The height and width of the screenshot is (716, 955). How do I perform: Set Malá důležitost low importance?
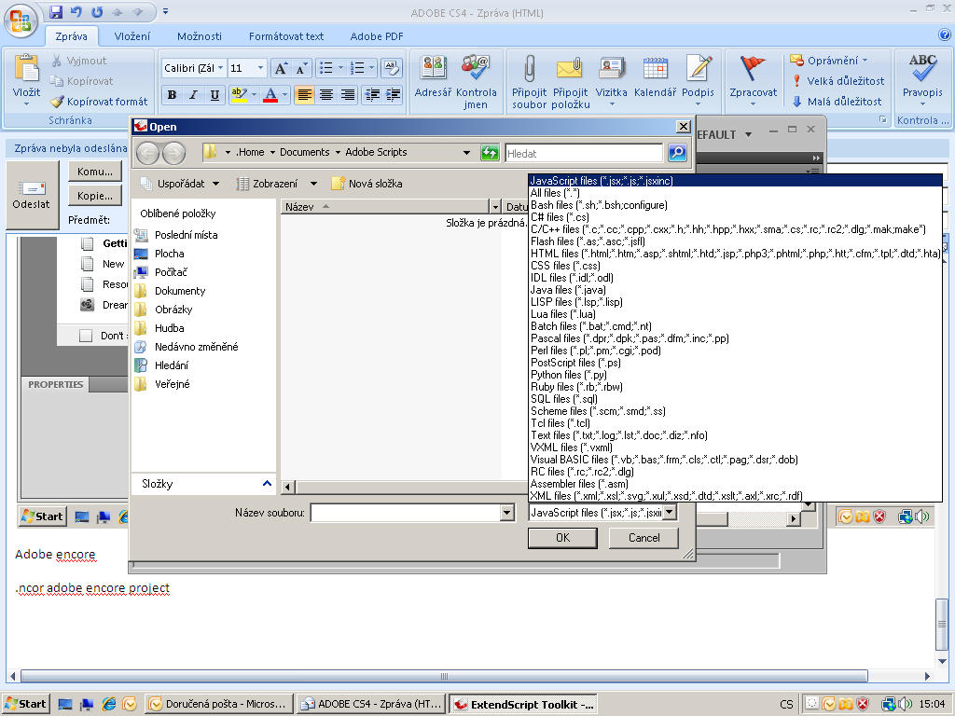click(837, 102)
